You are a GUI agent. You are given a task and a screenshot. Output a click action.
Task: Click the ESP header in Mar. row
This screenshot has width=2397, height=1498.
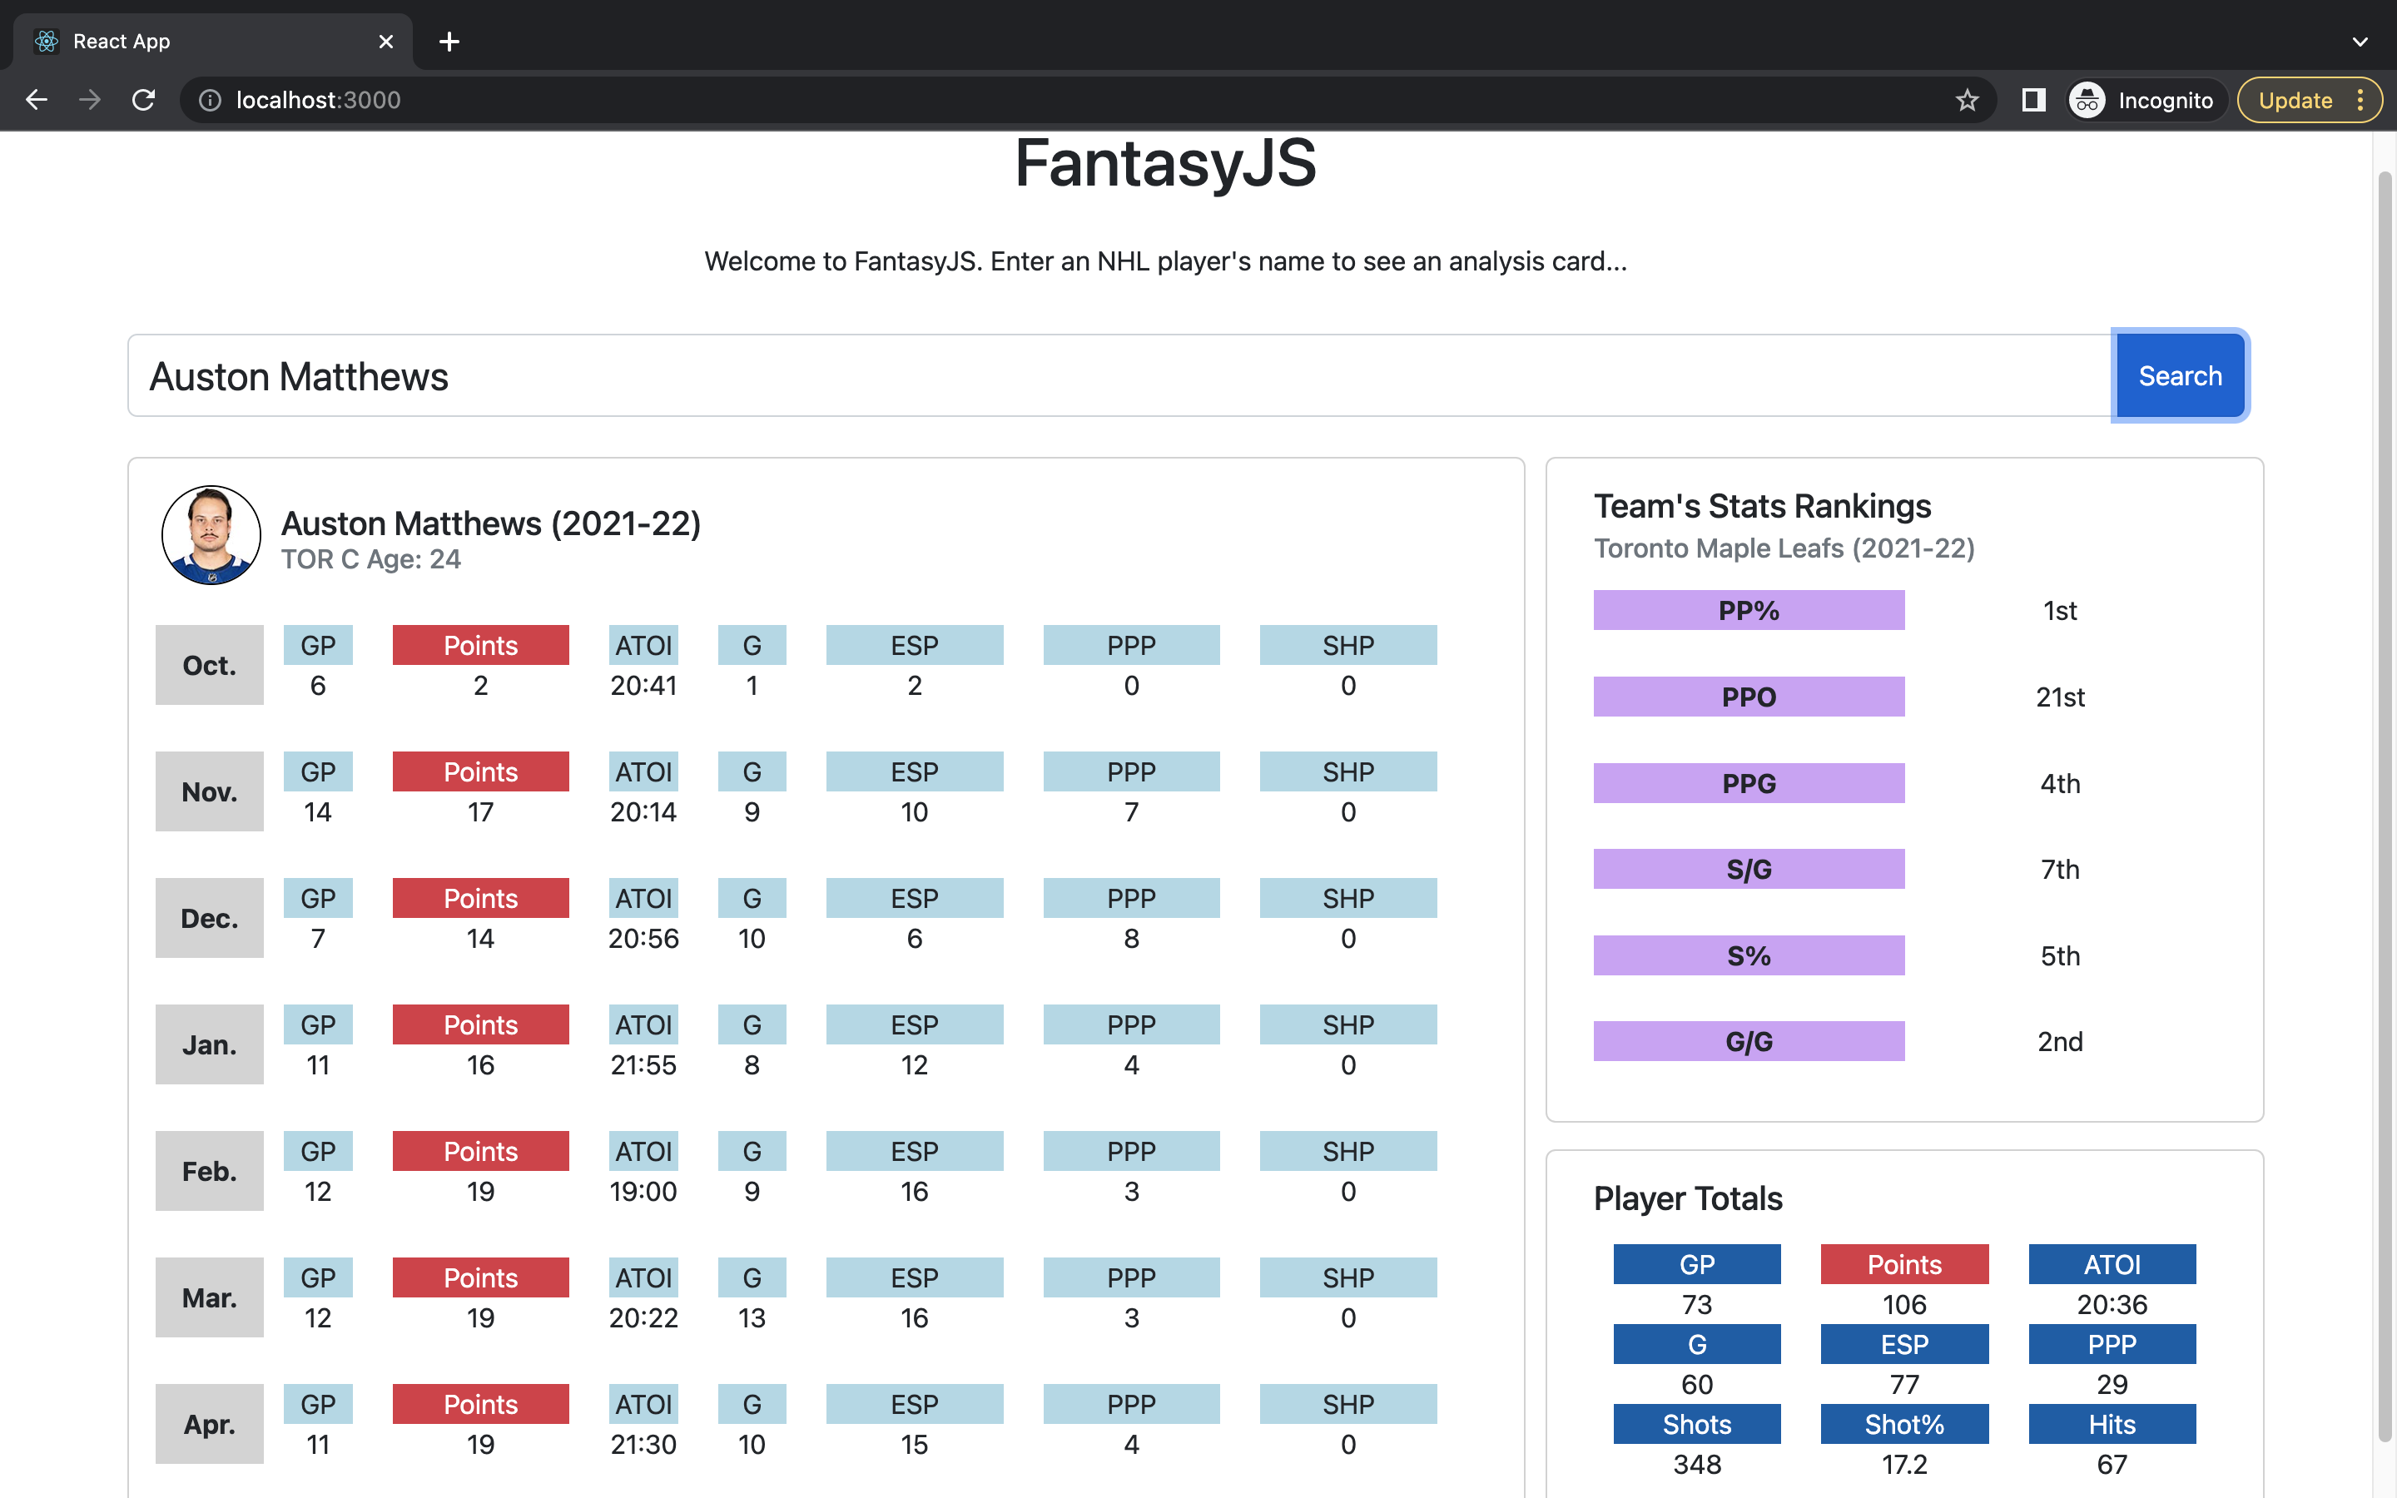pos(914,1278)
